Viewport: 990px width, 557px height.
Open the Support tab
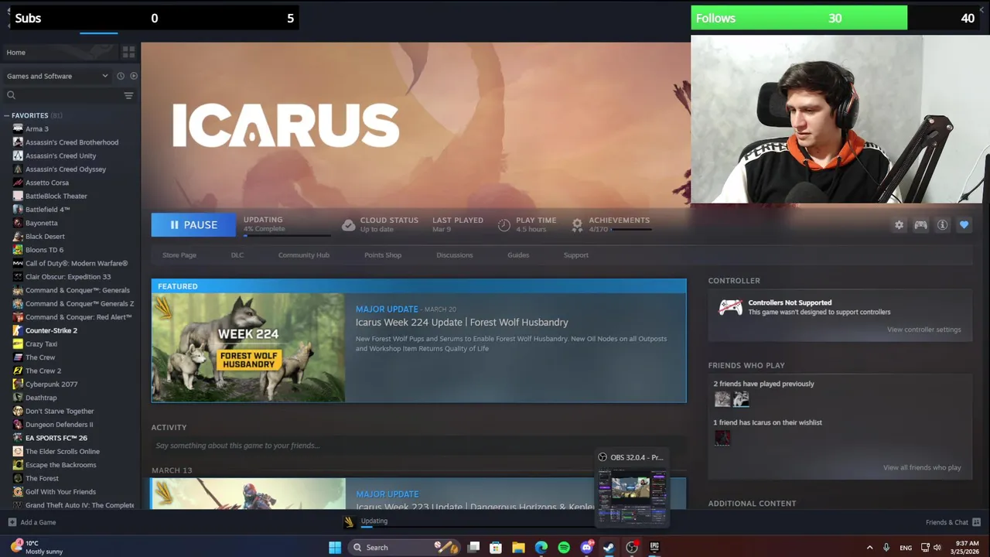(x=576, y=255)
